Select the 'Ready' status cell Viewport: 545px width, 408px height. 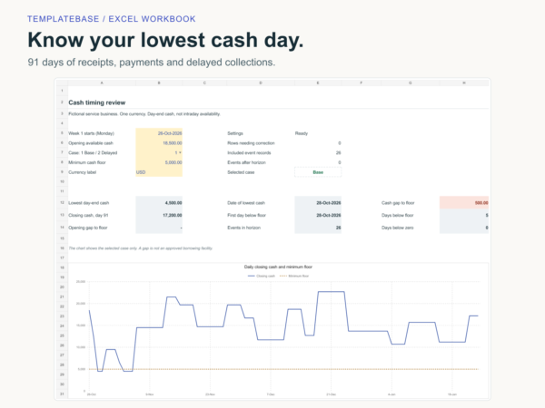[x=302, y=133]
